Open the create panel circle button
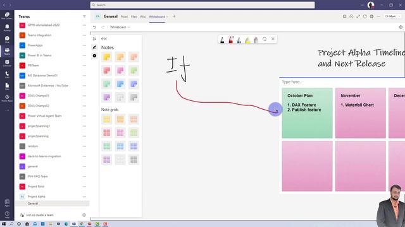Viewport: 405px width, 227px height. tap(94, 55)
